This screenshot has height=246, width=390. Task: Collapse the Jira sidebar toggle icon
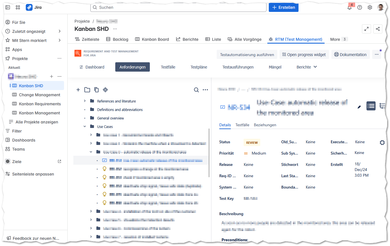[x=8, y=7]
